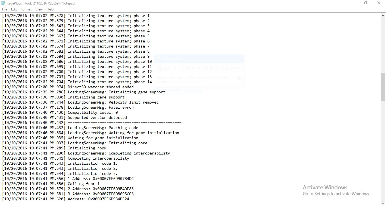Click the '3 Address: 0x00007FF6D8695CC6' line

tap(68, 194)
